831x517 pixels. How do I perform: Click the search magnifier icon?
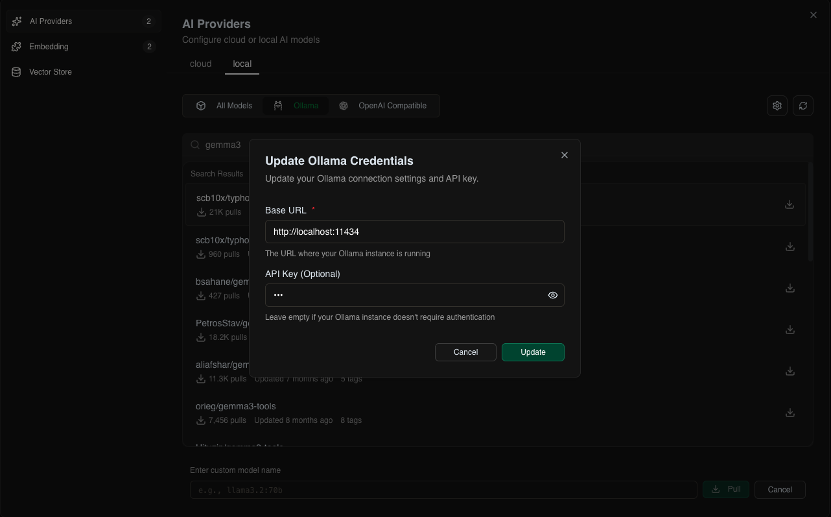pos(195,145)
